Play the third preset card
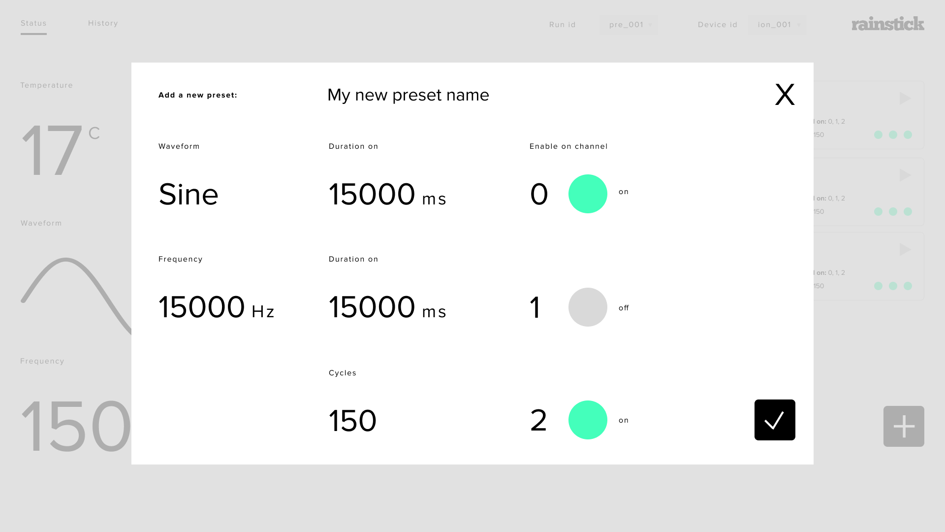Screen dimensions: 945x532 [905, 249]
